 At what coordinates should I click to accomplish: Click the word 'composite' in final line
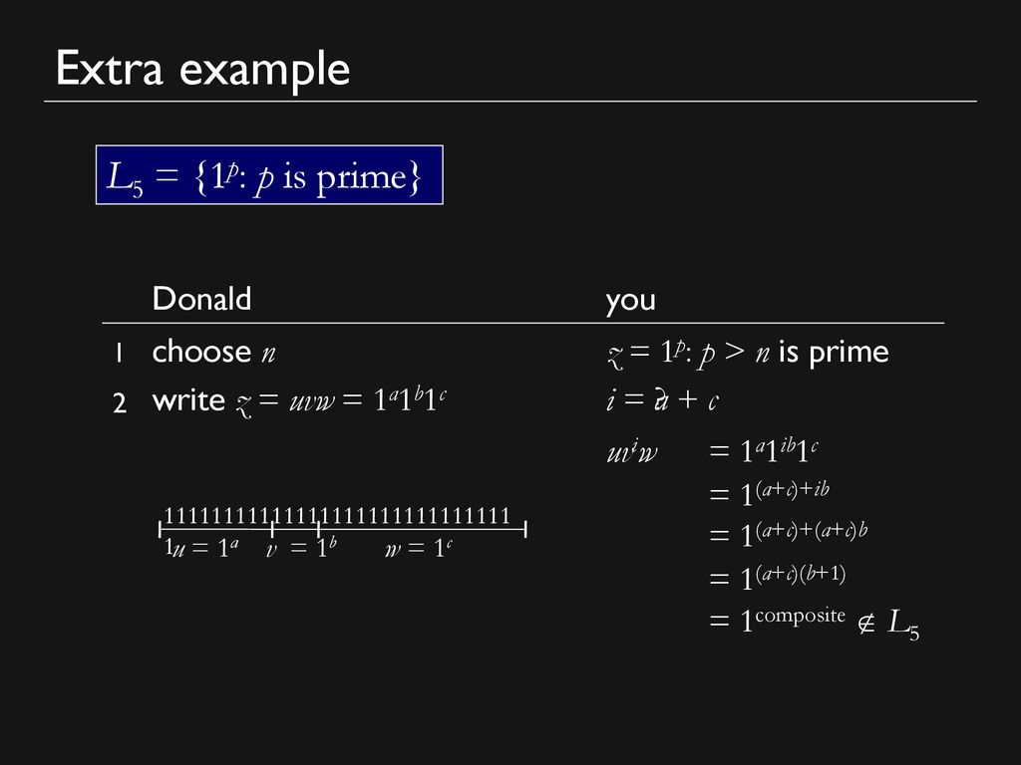[x=801, y=616]
